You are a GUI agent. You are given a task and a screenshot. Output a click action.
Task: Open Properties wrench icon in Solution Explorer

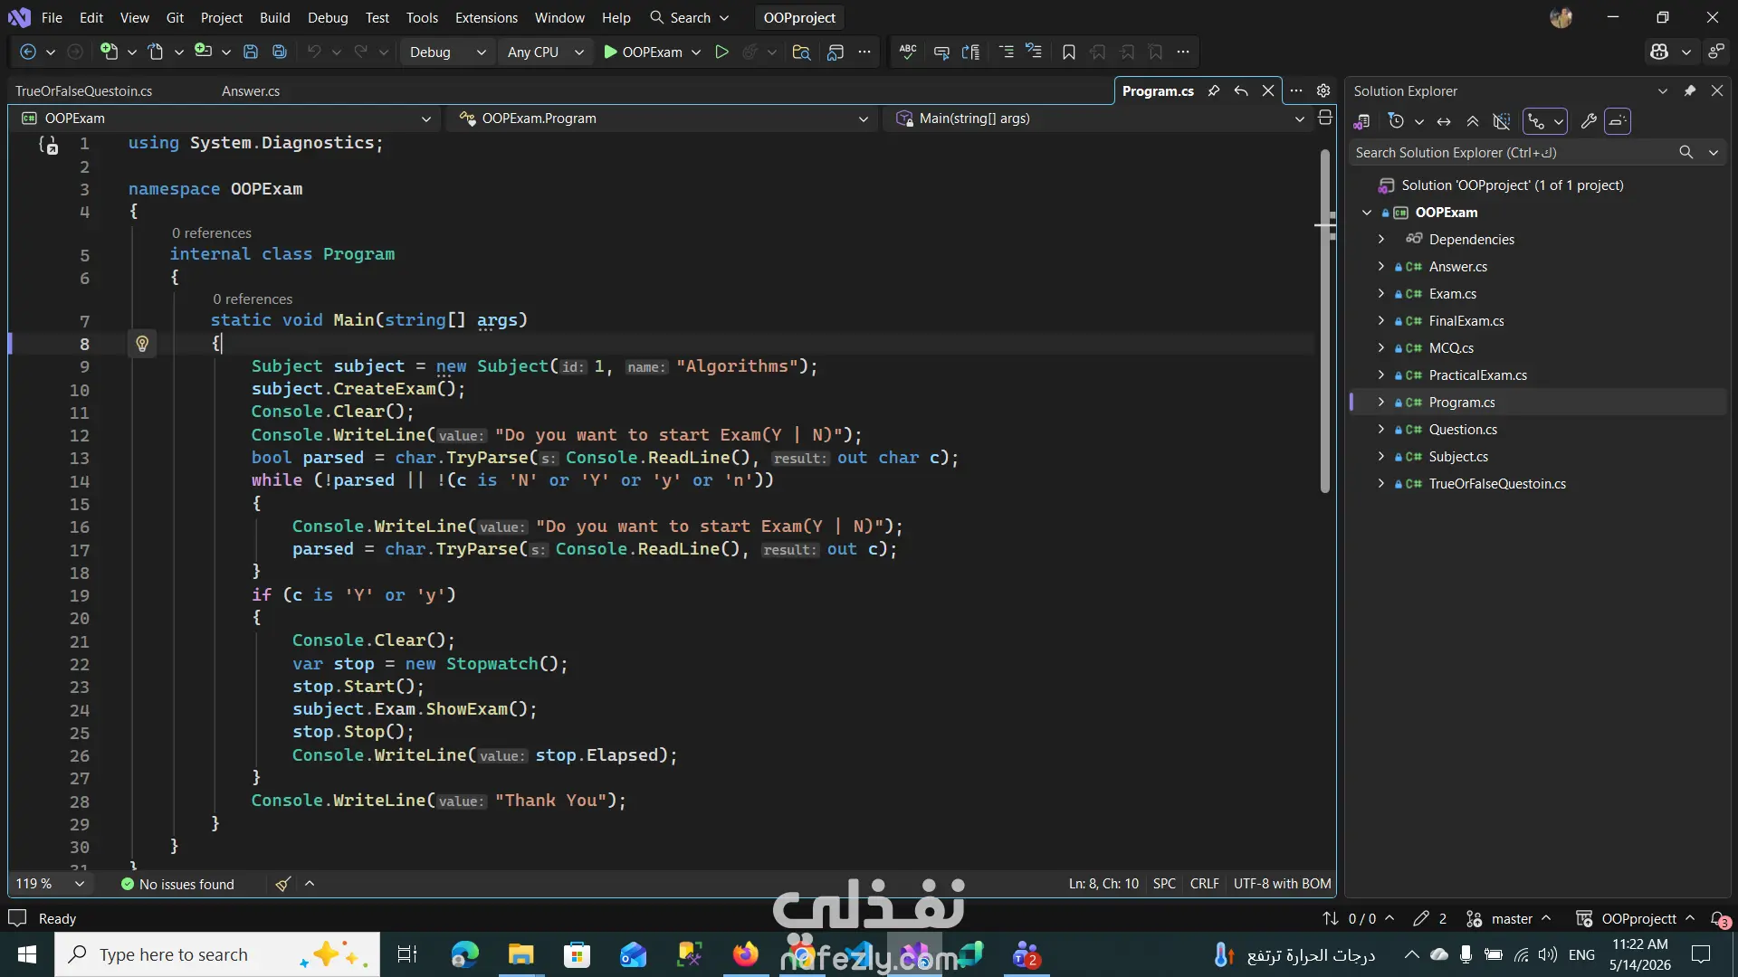coord(1589,121)
